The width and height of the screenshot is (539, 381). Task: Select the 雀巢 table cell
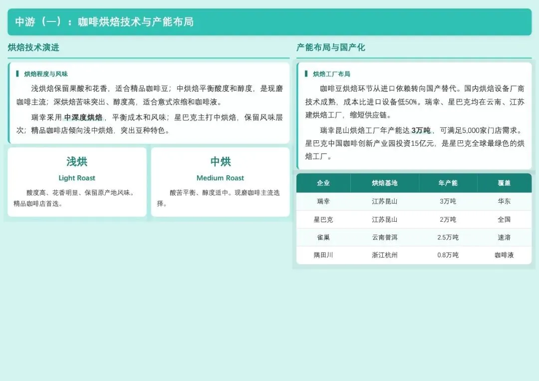tap(323, 237)
